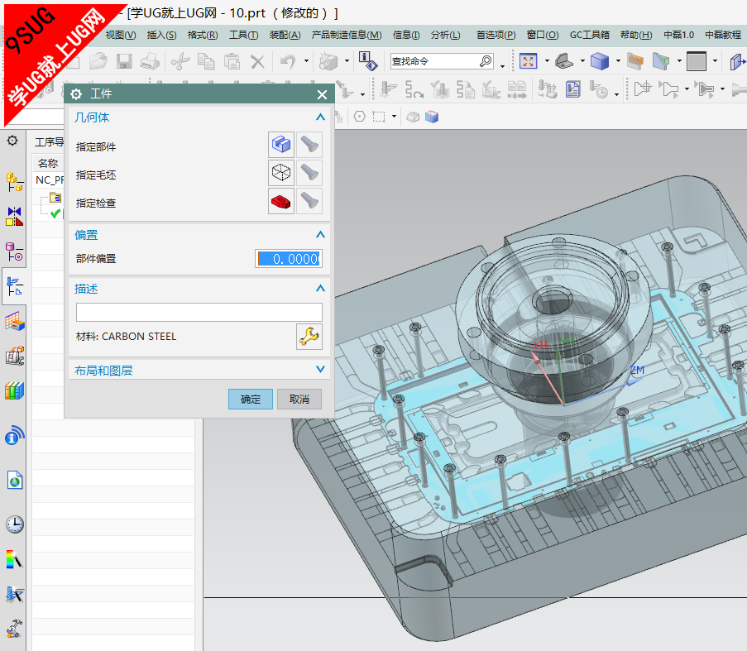Click the Cut scissors icon

coord(180,61)
